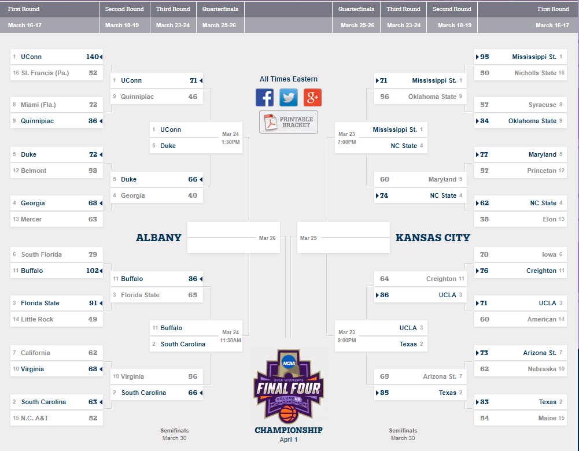Click UConn 140 first round result
Viewport: 579px width, 451px height.
click(x=57, y=57)
